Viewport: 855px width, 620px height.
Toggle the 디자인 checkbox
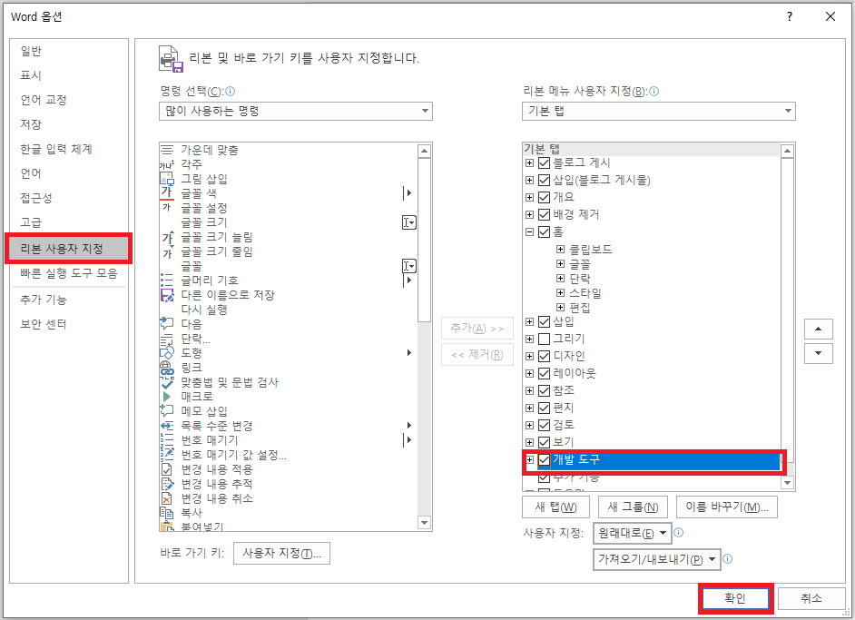coord(544,356)
